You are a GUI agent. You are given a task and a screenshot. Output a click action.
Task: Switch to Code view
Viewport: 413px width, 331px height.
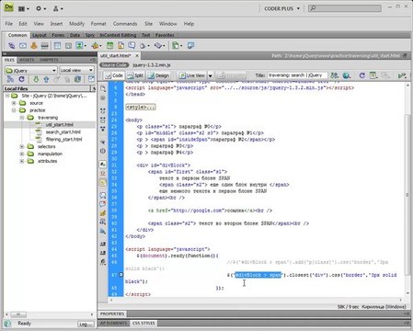pos(114,75)
